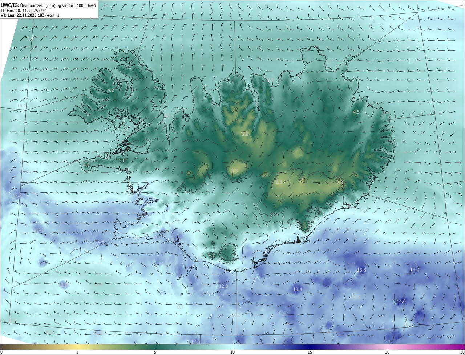Viewport: 465px width, 355px height.
Task: Click the 12.1 value in the southwest sea
Action: 39,229
